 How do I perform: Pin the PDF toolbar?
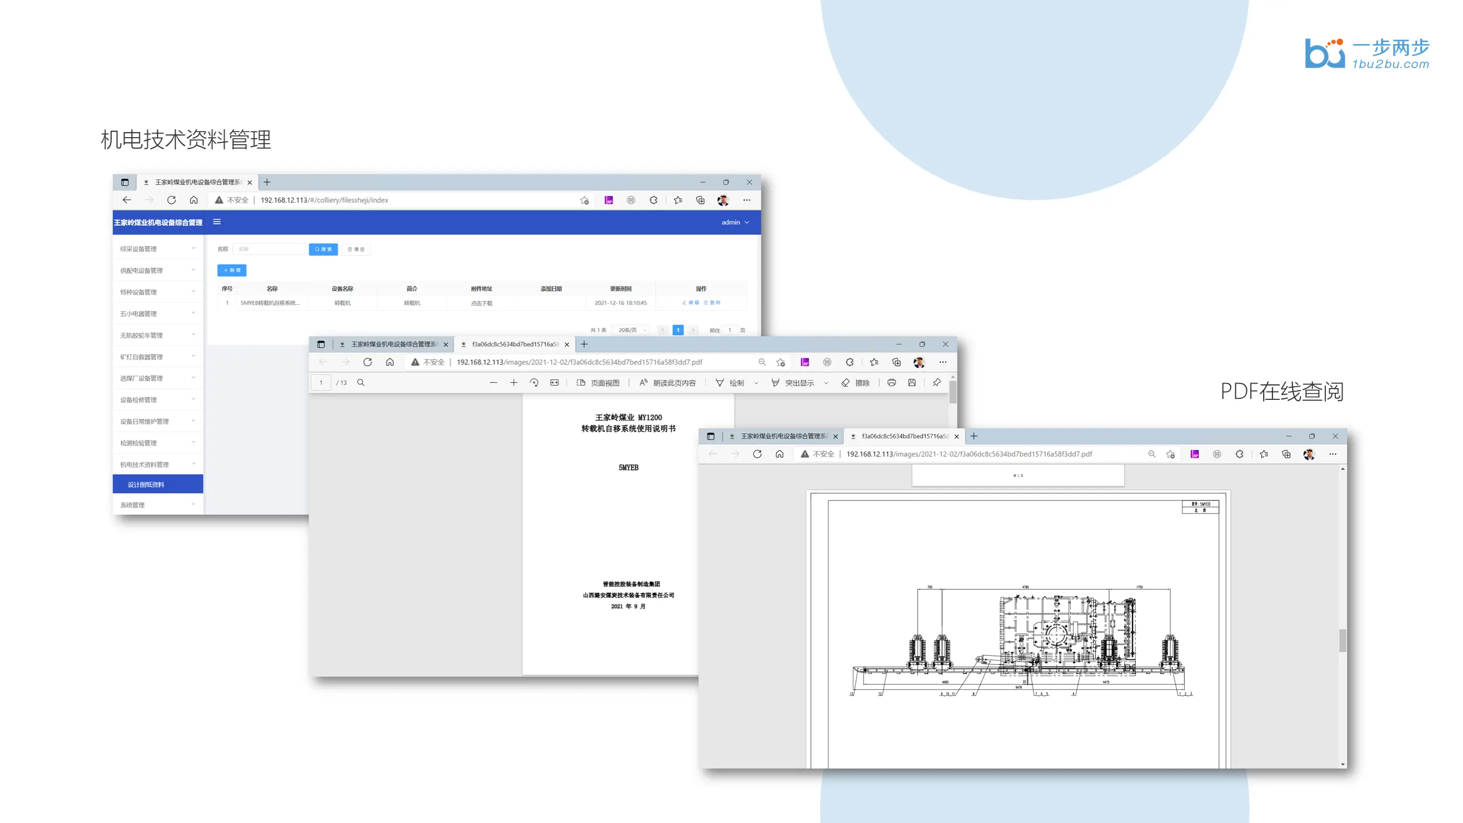(x=936, y=383)
